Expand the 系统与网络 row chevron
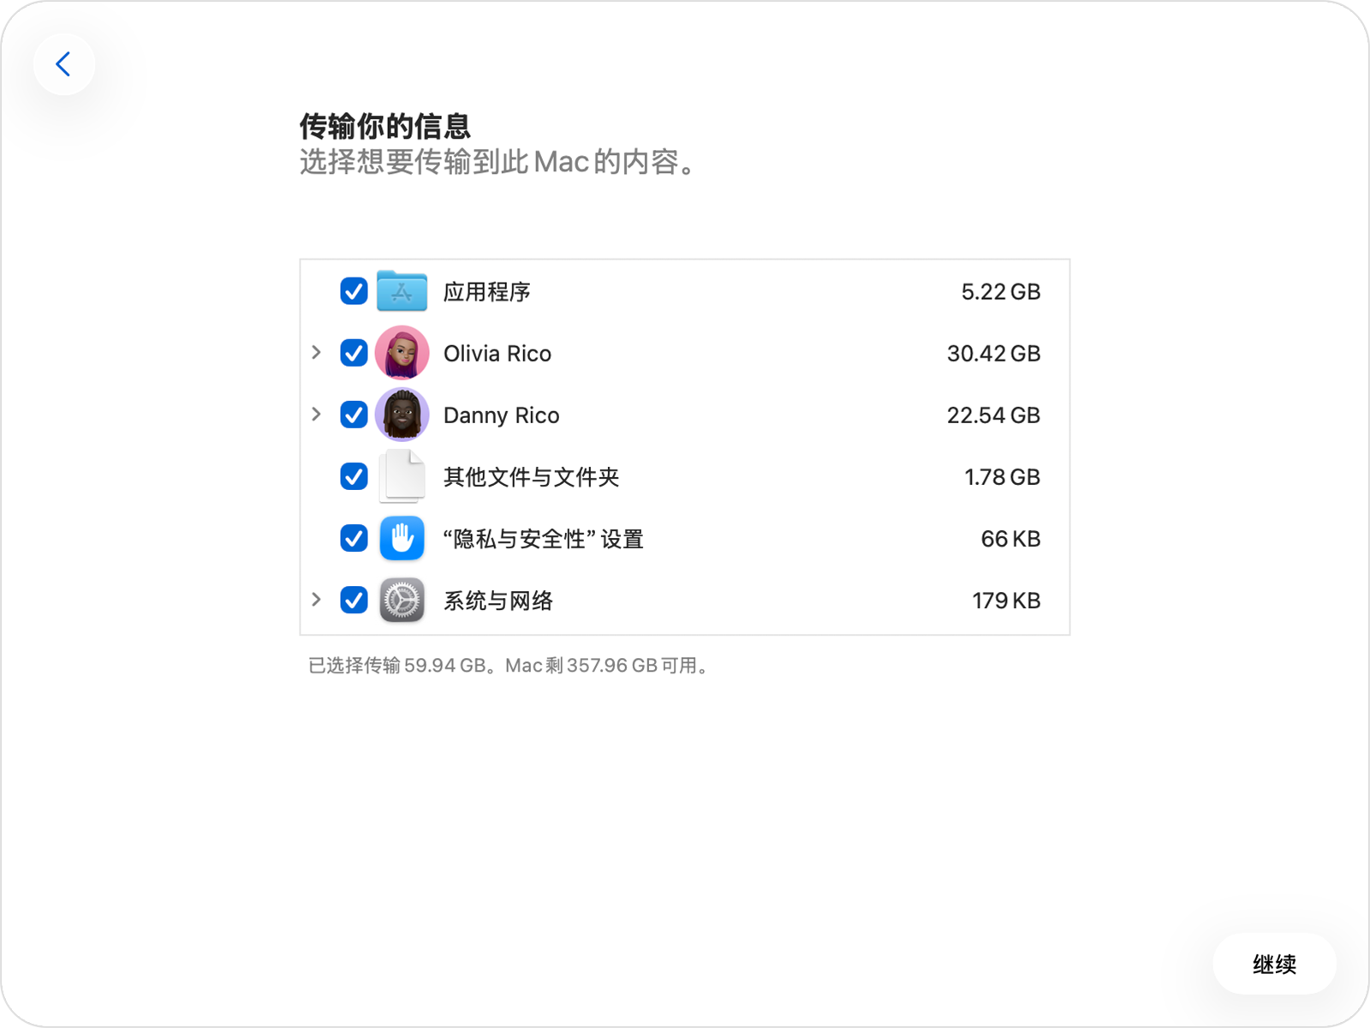This screenshot has height=1028, width=1370. [316, 599]
